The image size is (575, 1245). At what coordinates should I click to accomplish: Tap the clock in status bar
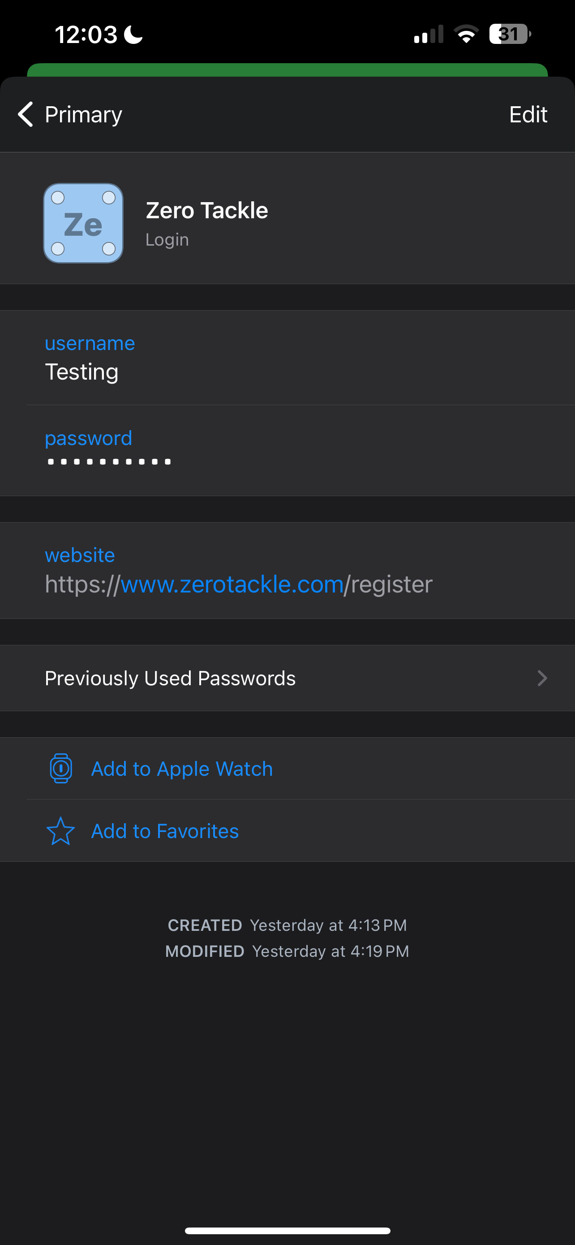click(86, 35)
